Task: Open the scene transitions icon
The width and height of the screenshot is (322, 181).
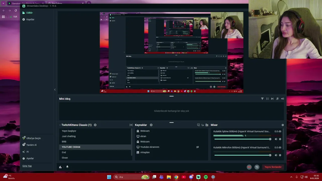Action: (x=131, y=125)
